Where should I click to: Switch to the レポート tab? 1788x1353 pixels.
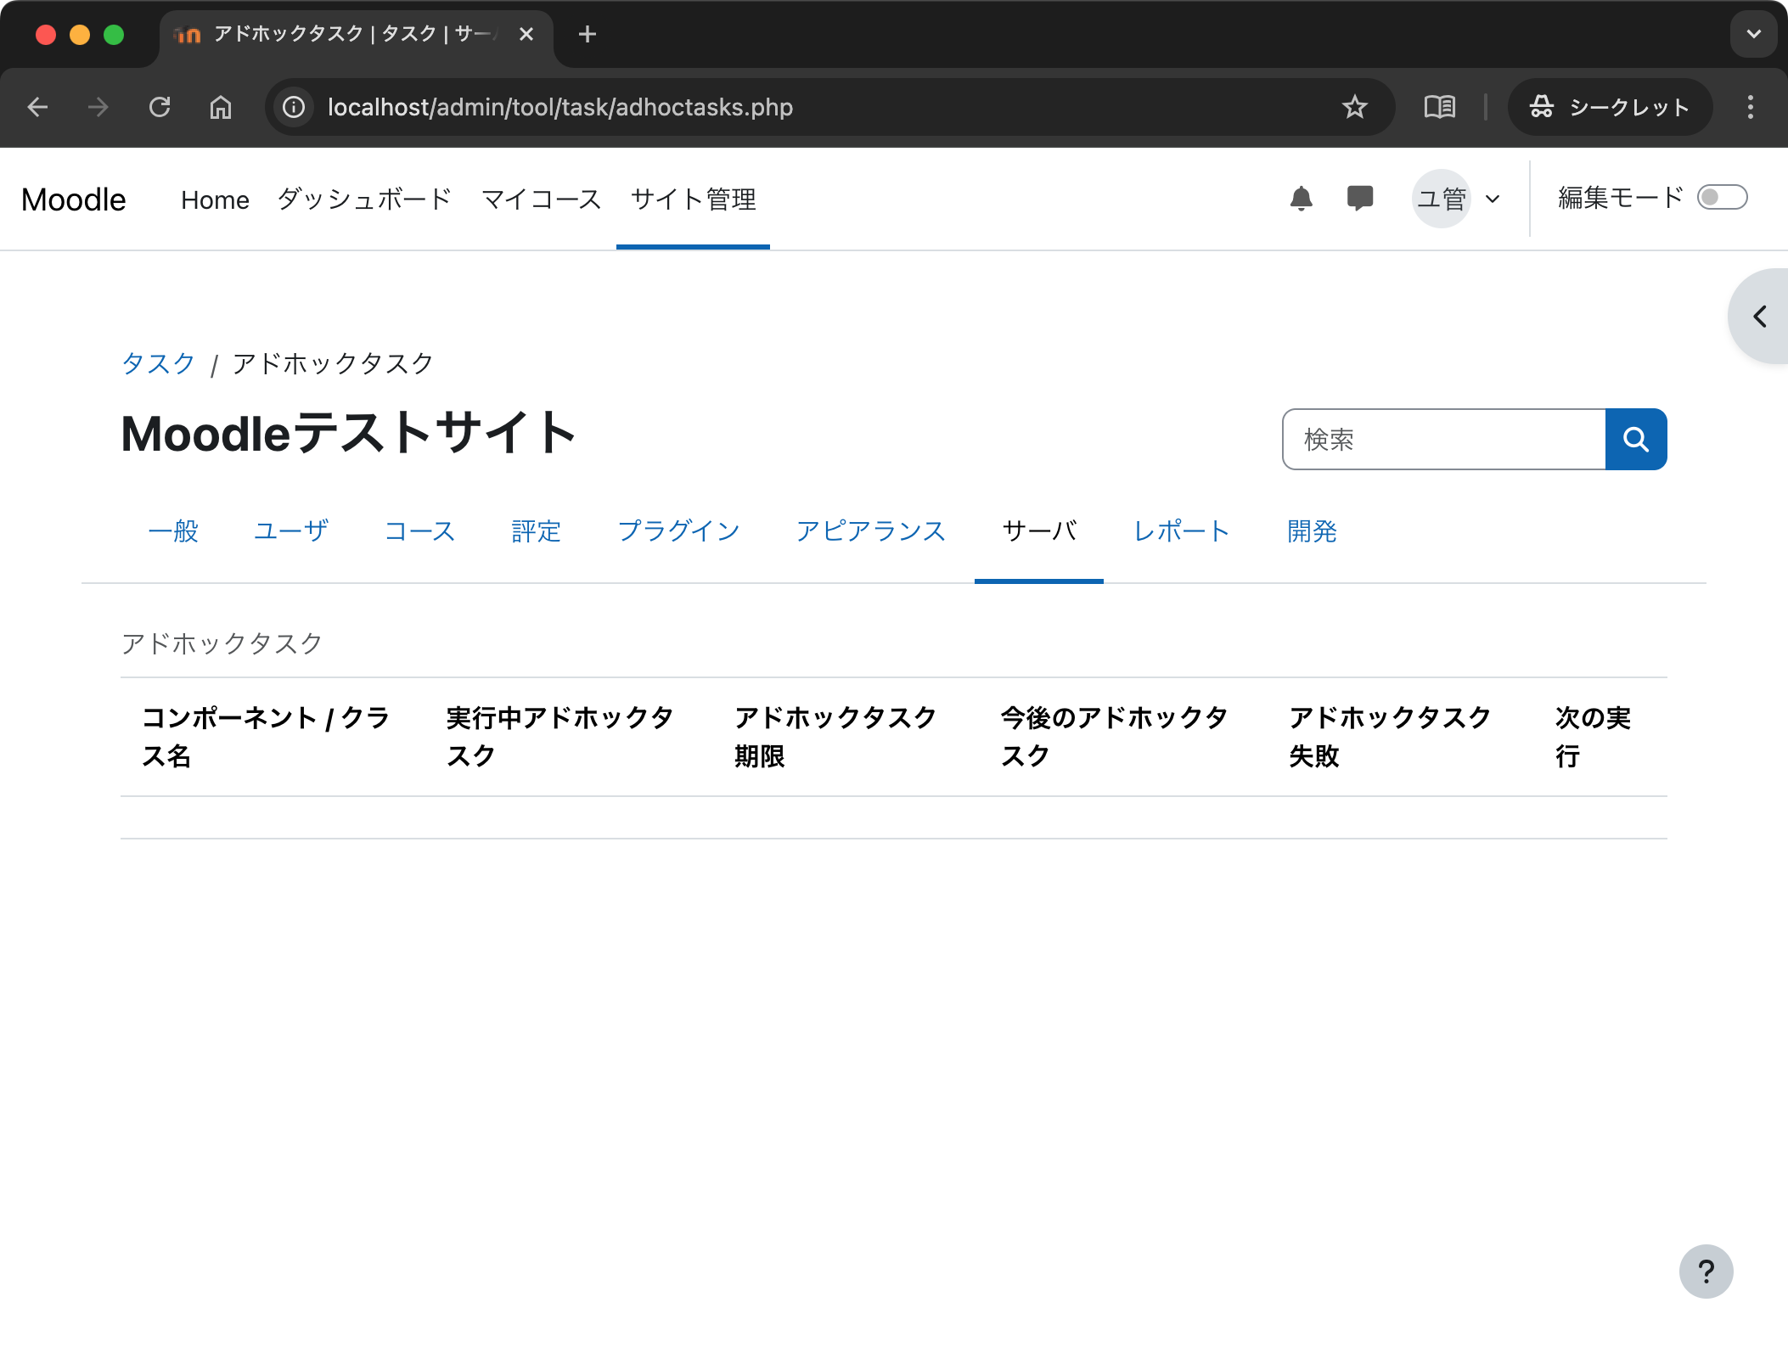point(1181,531)
